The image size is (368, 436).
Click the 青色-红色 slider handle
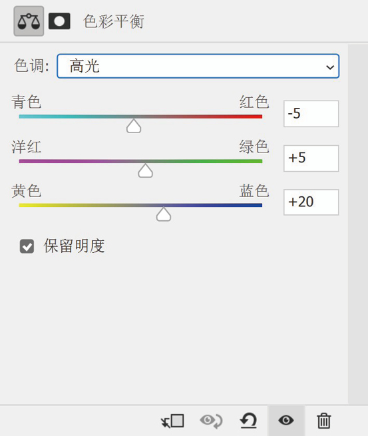pos(134,126)
